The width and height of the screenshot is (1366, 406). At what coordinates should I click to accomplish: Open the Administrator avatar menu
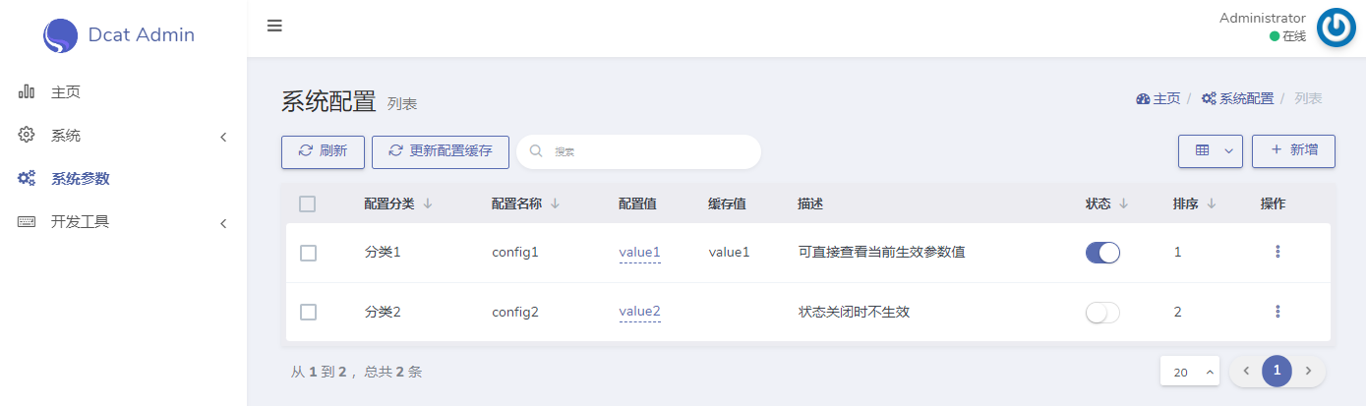pos(1336,28)
